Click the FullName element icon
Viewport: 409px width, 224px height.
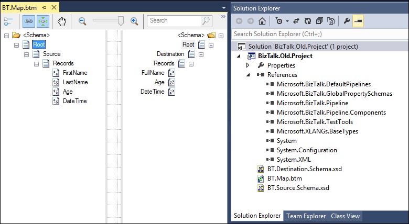(x=171, y=73)
